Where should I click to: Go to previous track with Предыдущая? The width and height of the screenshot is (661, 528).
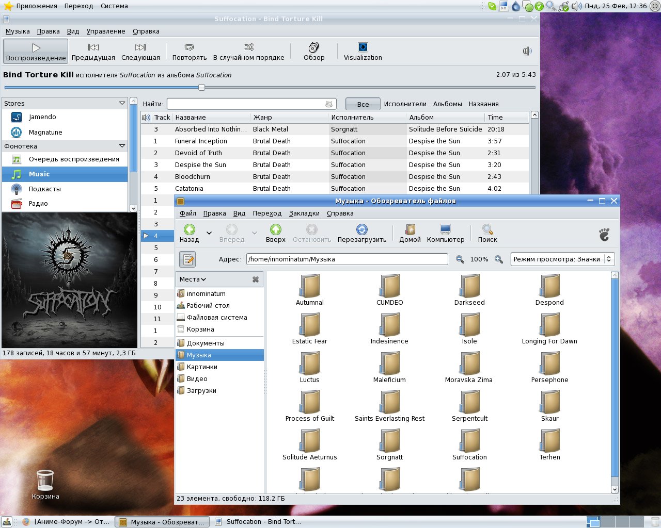pyautogui.click(x=93, y=52)
